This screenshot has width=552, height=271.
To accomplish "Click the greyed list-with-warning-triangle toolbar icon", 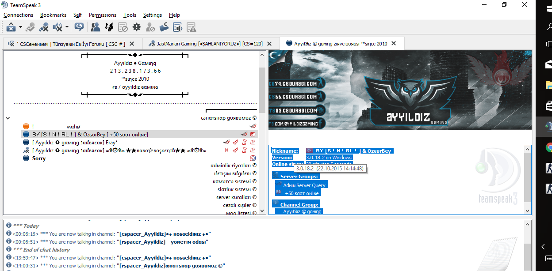I will 192,27.
